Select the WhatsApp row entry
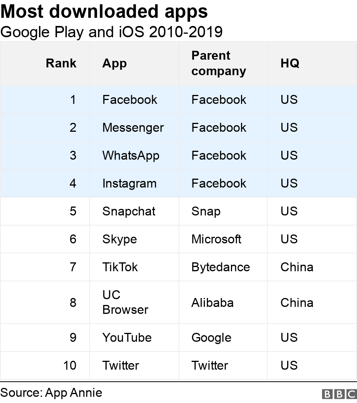Image resolution: width=357 pixels, height=403 pixels. (x=131, y=155)
